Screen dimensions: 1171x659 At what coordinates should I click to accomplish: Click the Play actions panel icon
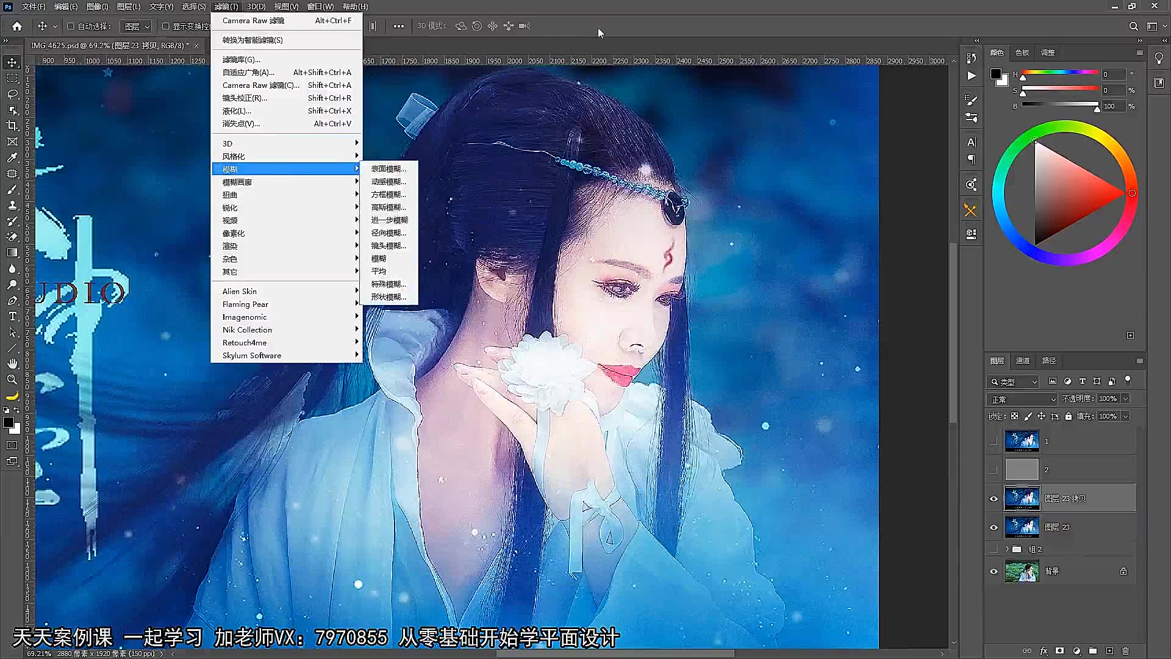(971, 76)
